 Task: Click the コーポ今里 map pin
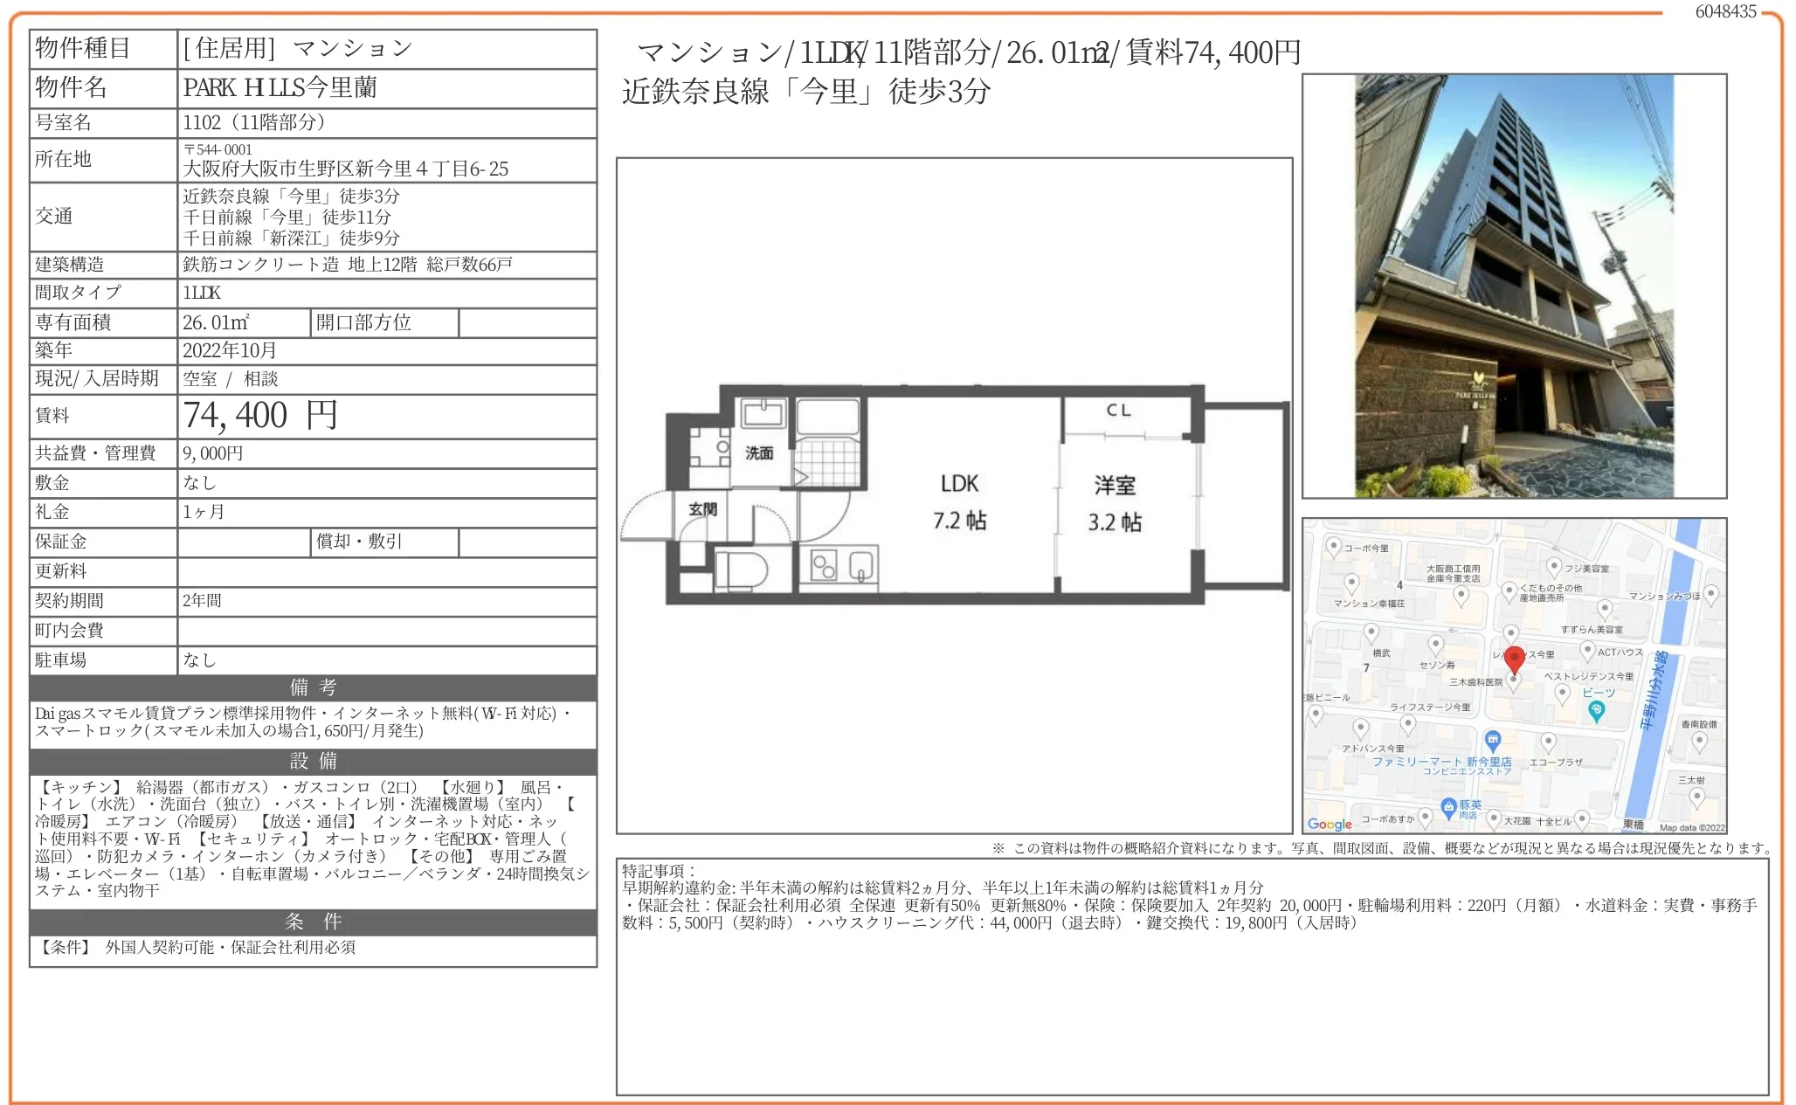tap(1333, 547)
